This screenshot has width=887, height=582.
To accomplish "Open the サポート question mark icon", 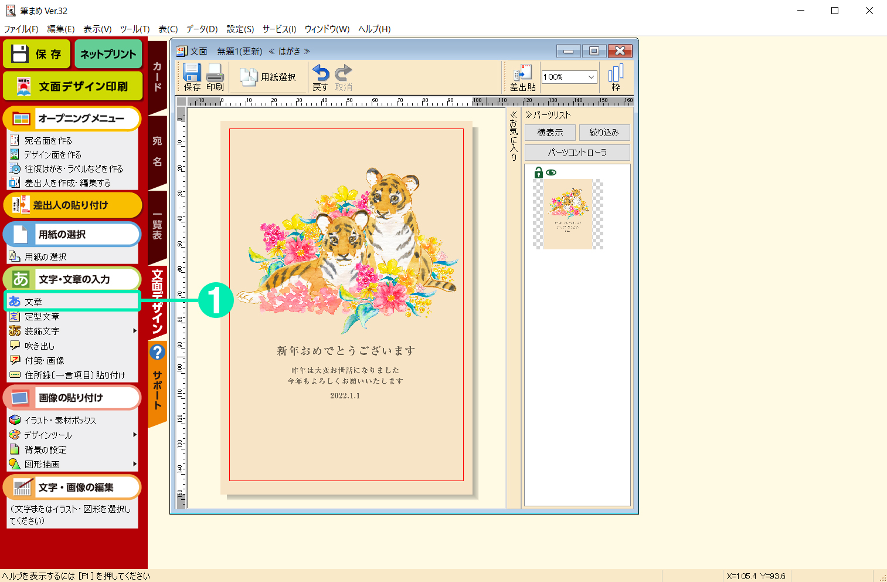I will [x=157, y=352].
